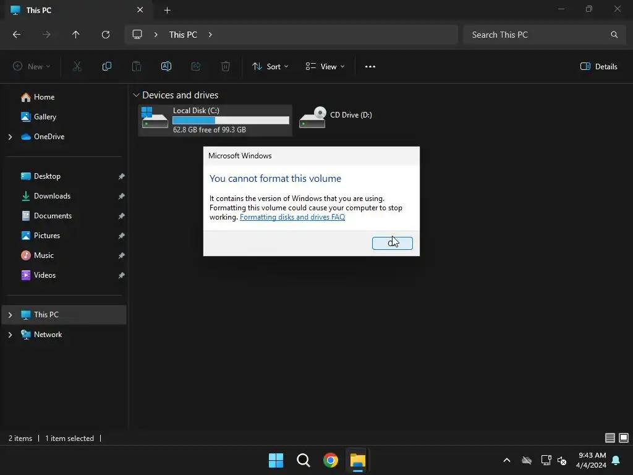Open the See more three-dots menu
This screenshot has width=633, height=475.
[x=370, y=67]
